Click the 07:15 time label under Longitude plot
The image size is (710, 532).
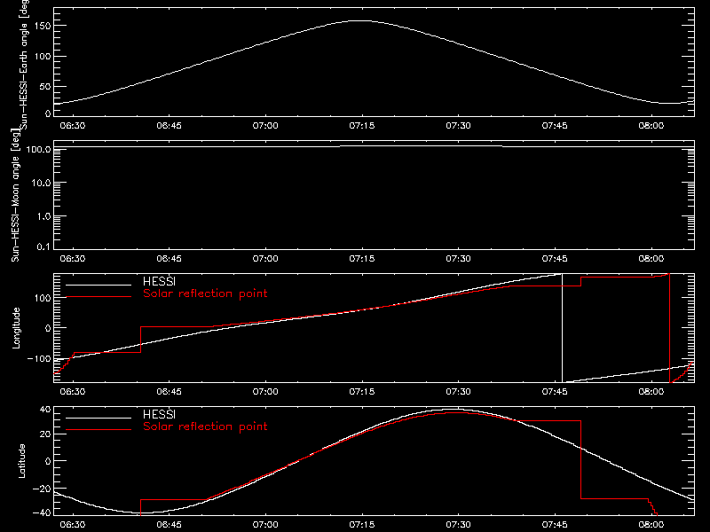tap(362, 391)
